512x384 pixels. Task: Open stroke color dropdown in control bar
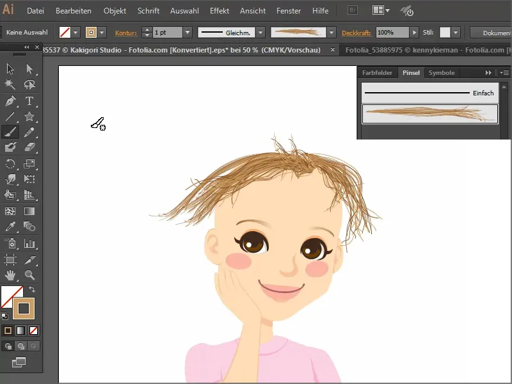pyautogui.click(x=102, y=33)
